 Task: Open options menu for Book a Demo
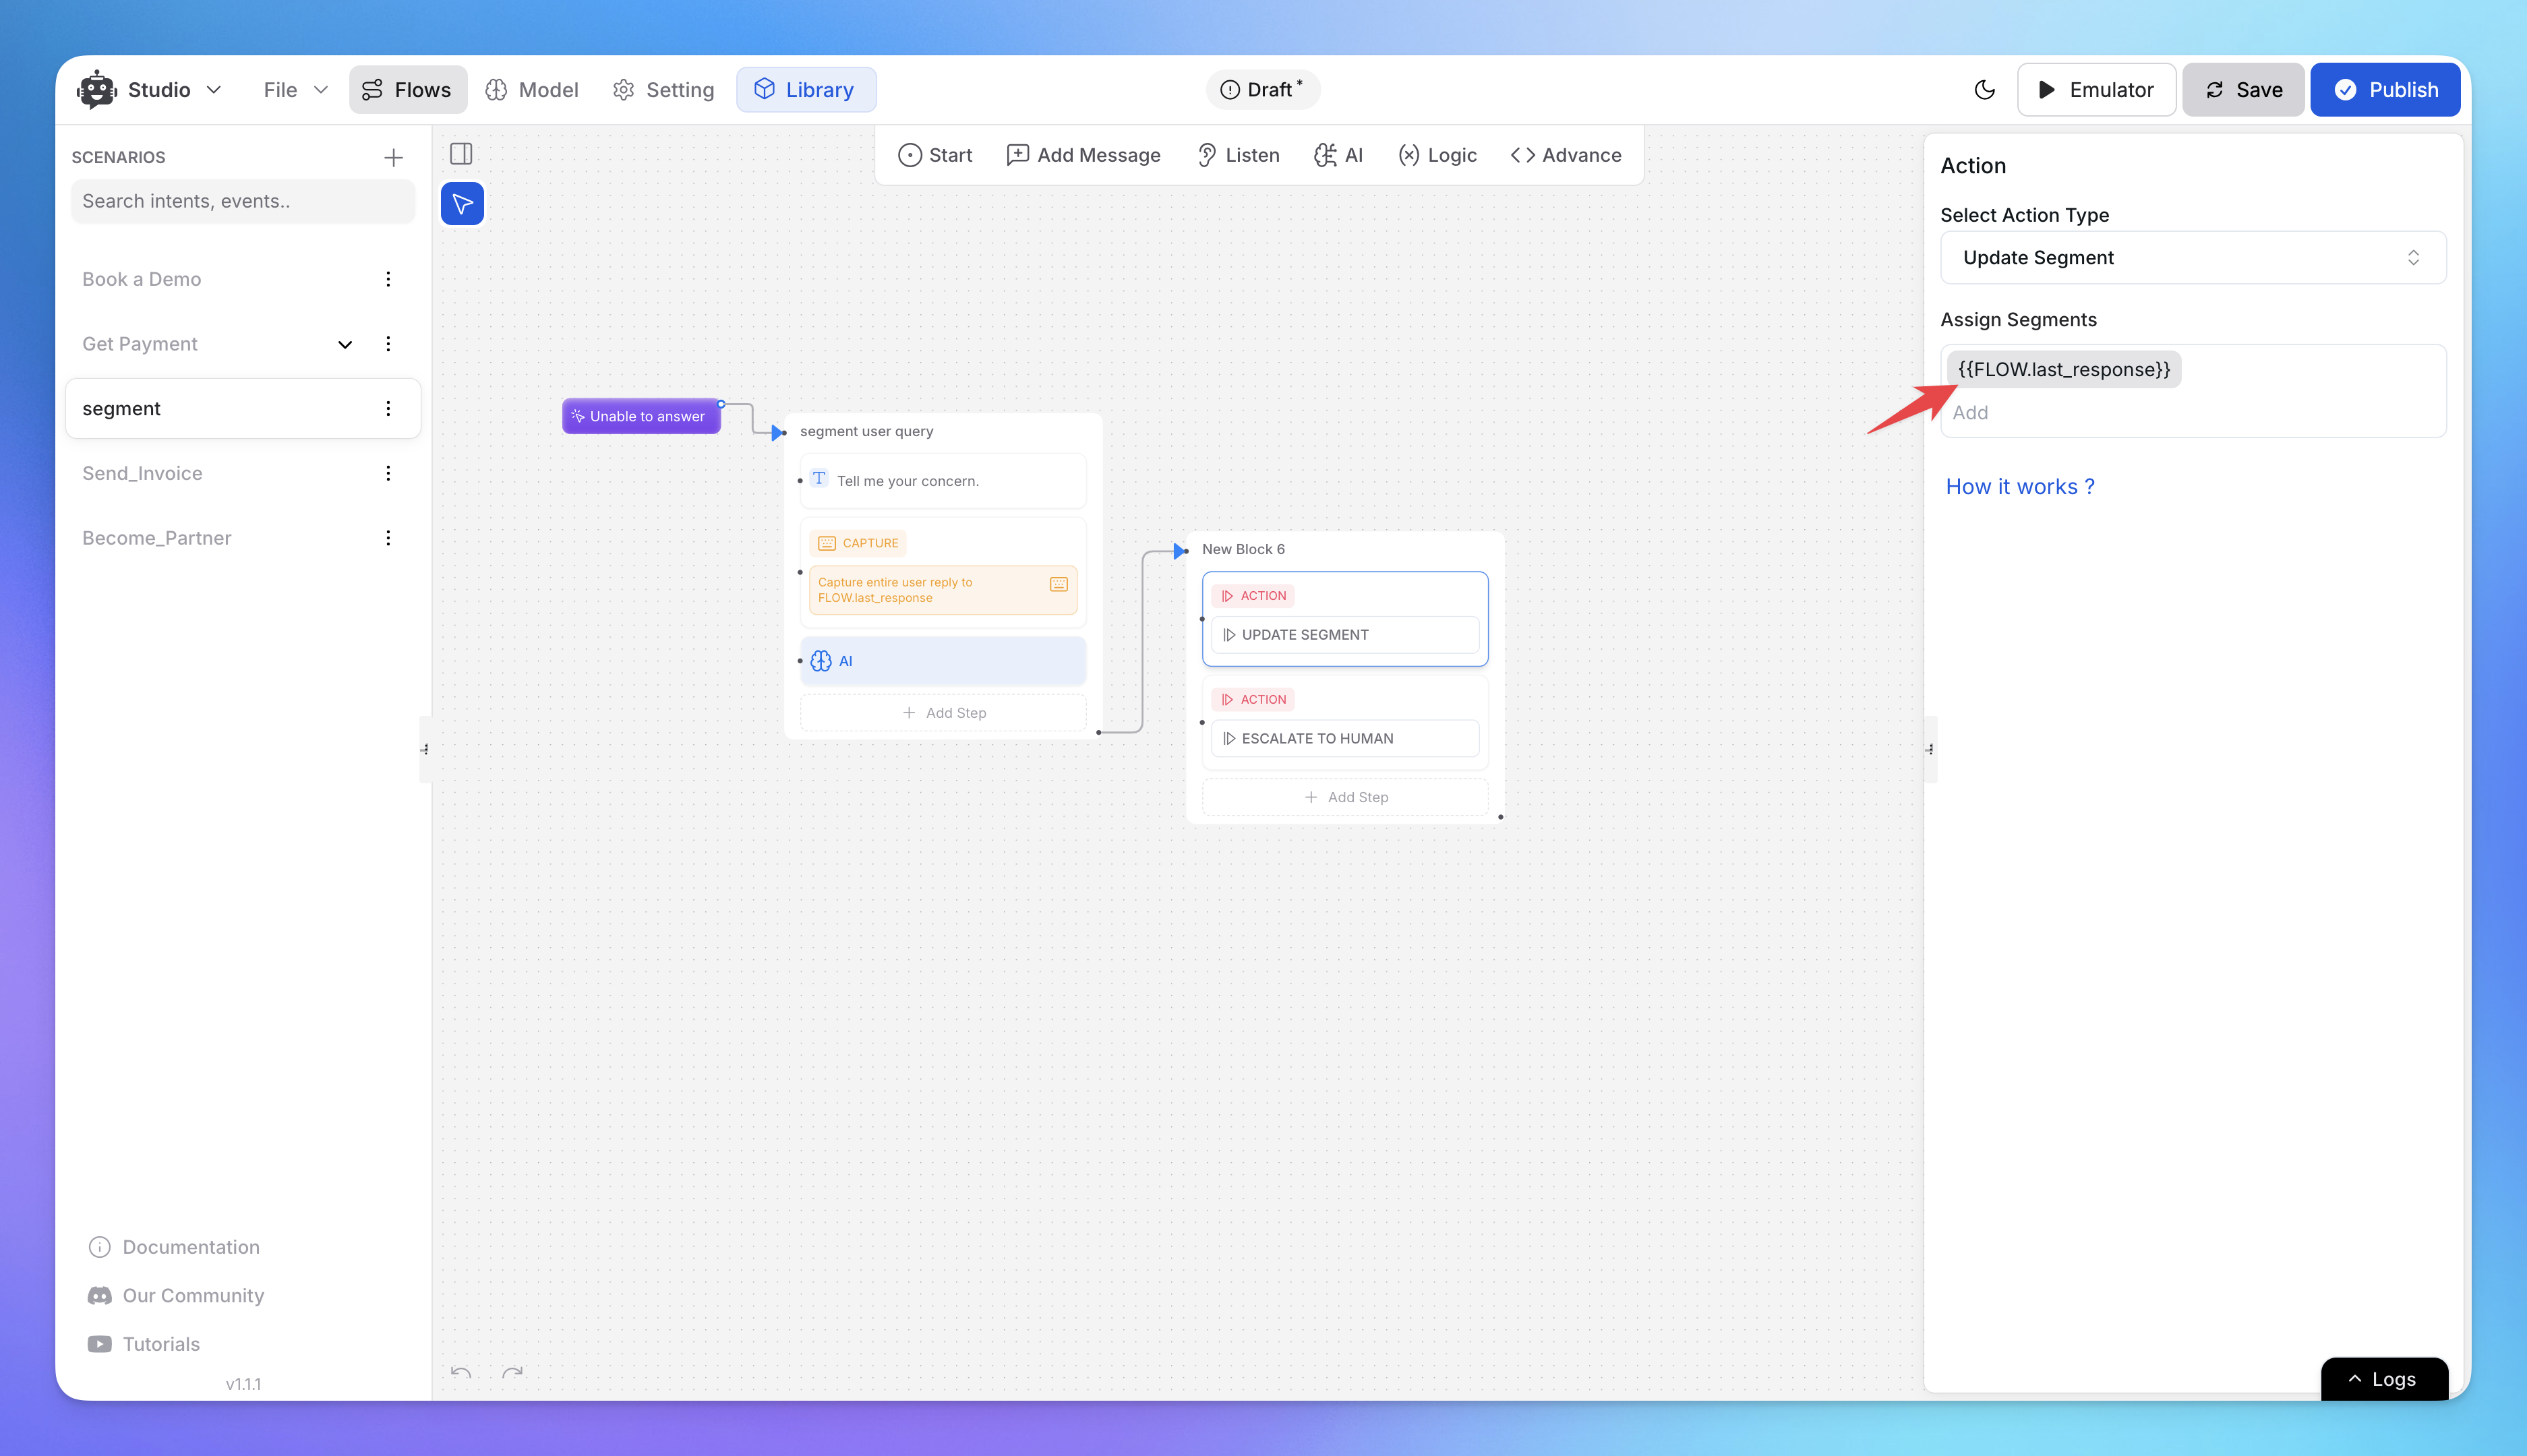pos(388,279)
